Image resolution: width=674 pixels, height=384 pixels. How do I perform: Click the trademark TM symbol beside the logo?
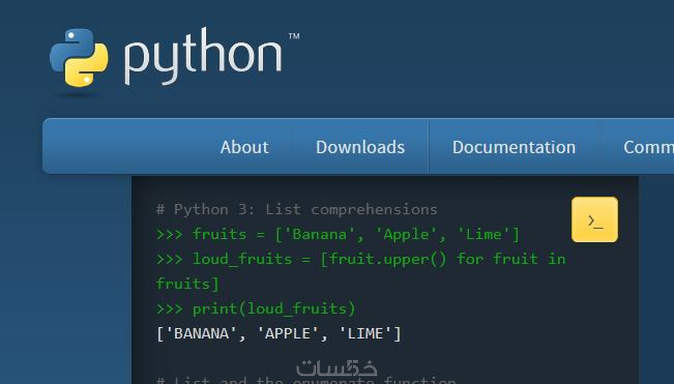pyautogui.click(x=294, y=36)
